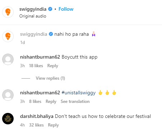Image resolution: width=162 pixels, height=134 pixels.
Task: Open nishantburman62's avatar on the Boycutt comment
Action: click(8, 59)
